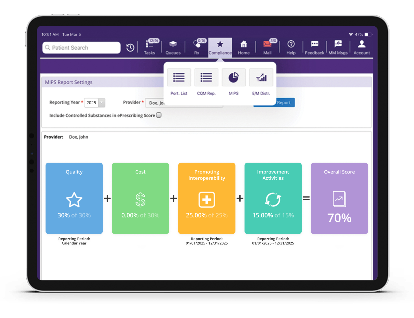
Task: Click the 10:51 AM clock
Action: [x=50, y=34]
